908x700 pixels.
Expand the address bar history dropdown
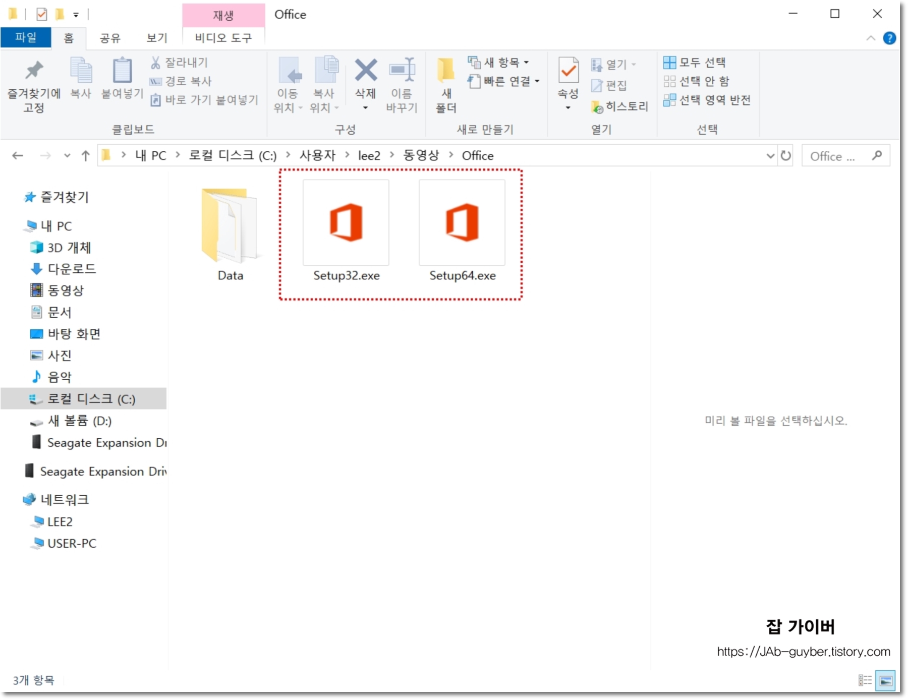tap(770, 156)
